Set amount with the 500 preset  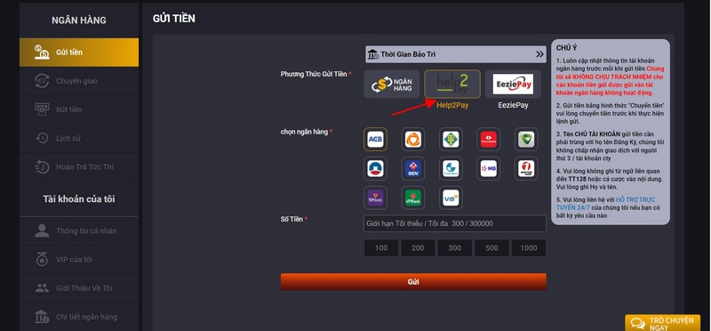pos(491,248)
